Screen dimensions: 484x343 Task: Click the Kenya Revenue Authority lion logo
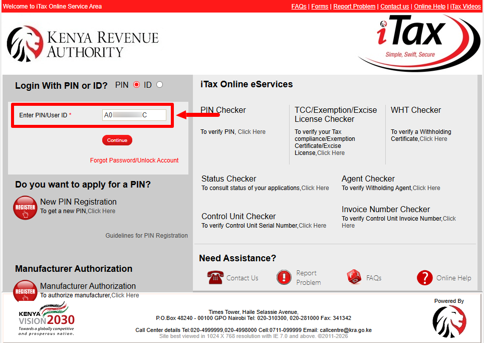coord(25,44)
